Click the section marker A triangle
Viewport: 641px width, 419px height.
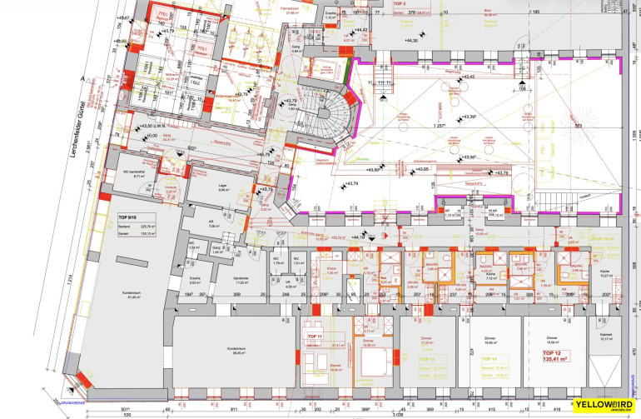click(81, 77)
